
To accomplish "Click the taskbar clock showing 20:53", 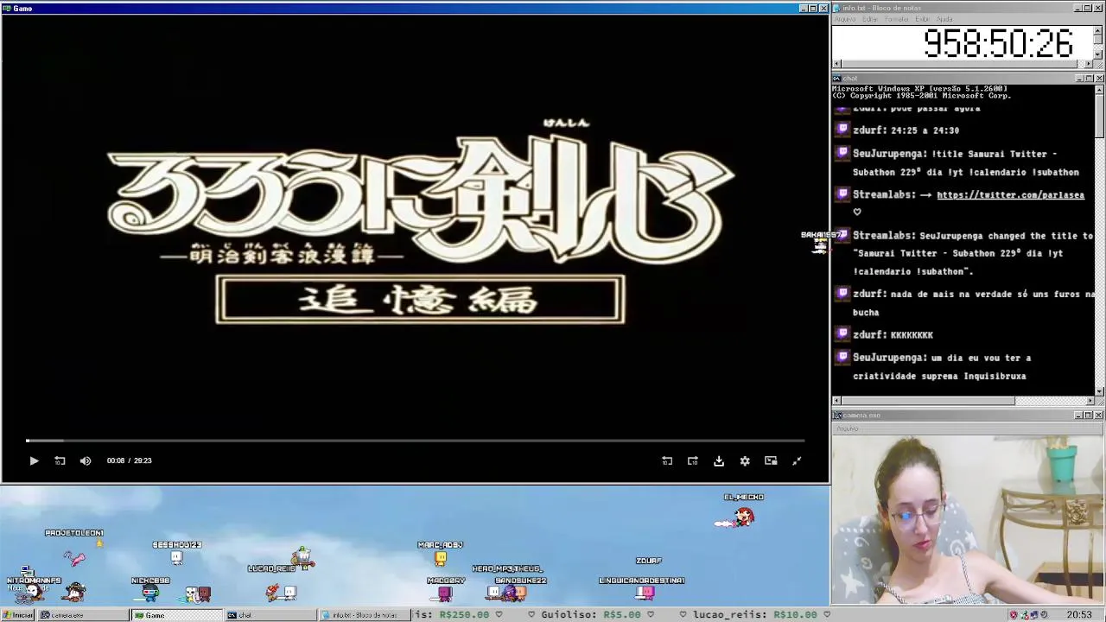I will pos(1078,615).
